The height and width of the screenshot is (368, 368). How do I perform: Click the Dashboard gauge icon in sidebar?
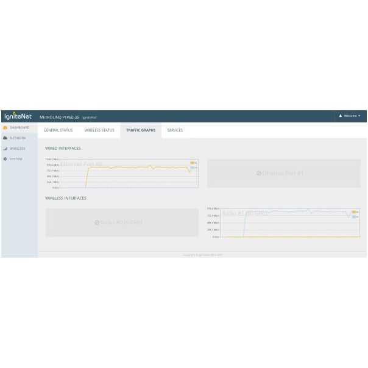point(5,127)
